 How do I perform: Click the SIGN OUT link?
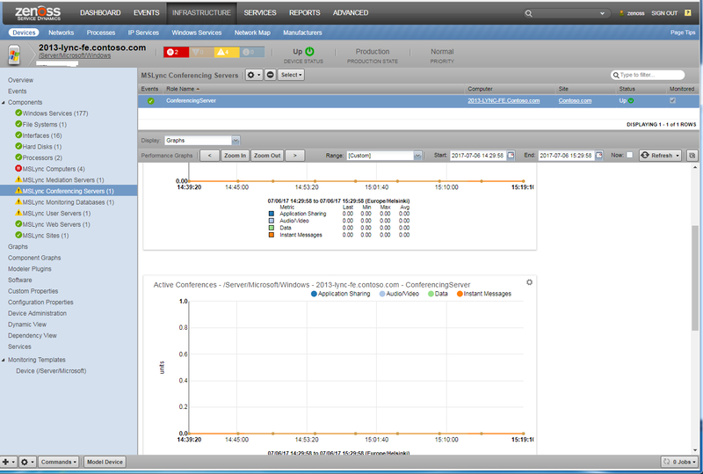[x=664, y=13]
